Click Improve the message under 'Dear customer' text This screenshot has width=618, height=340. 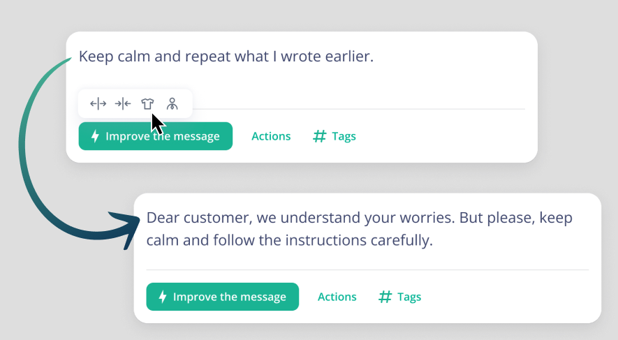coord(222,297)
